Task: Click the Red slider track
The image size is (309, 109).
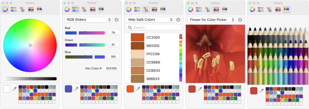Action: click(85, 33)
